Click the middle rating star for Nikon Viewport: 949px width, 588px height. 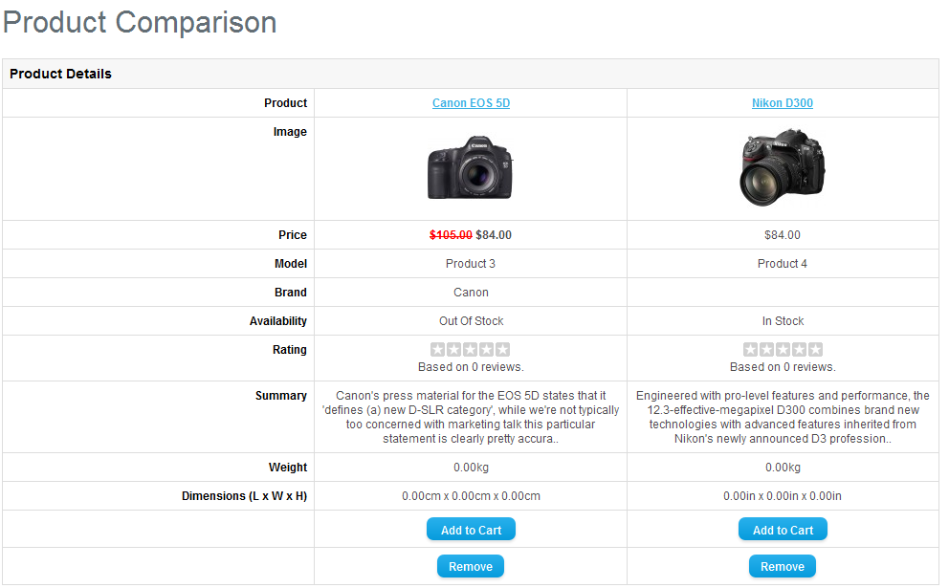point(783,350)
